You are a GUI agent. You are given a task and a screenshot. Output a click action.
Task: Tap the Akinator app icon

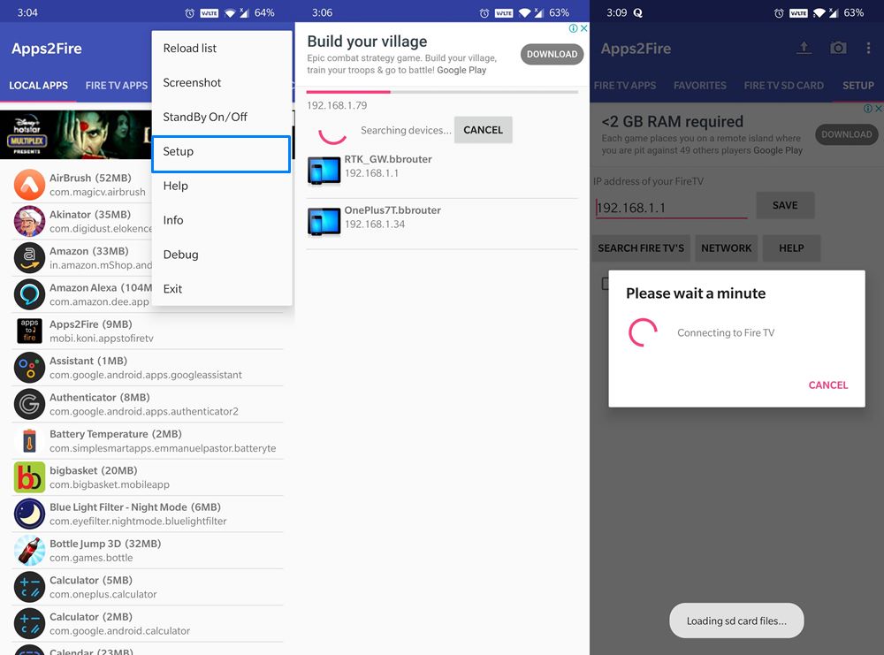pyautogui.click(x=29, y=221)
